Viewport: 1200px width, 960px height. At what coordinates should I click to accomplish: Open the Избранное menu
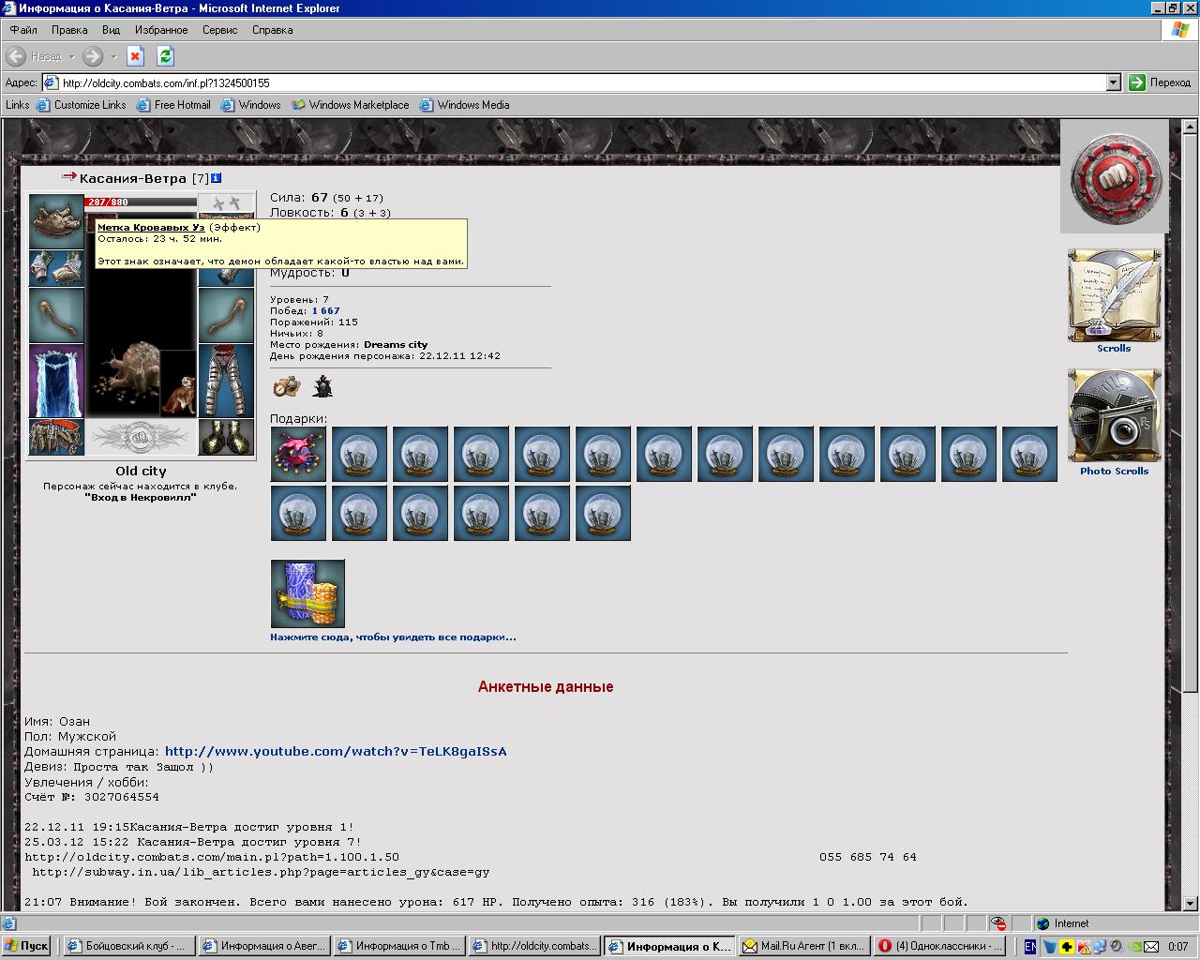click(161, 30)
